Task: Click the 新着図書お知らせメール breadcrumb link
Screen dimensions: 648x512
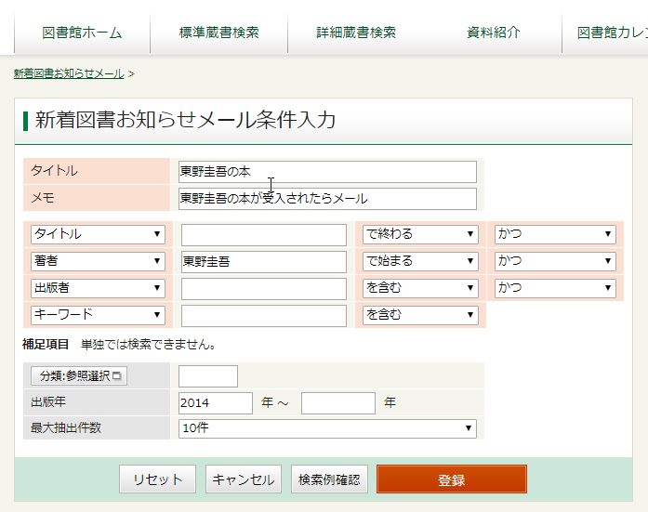Action: coord(69,73)
